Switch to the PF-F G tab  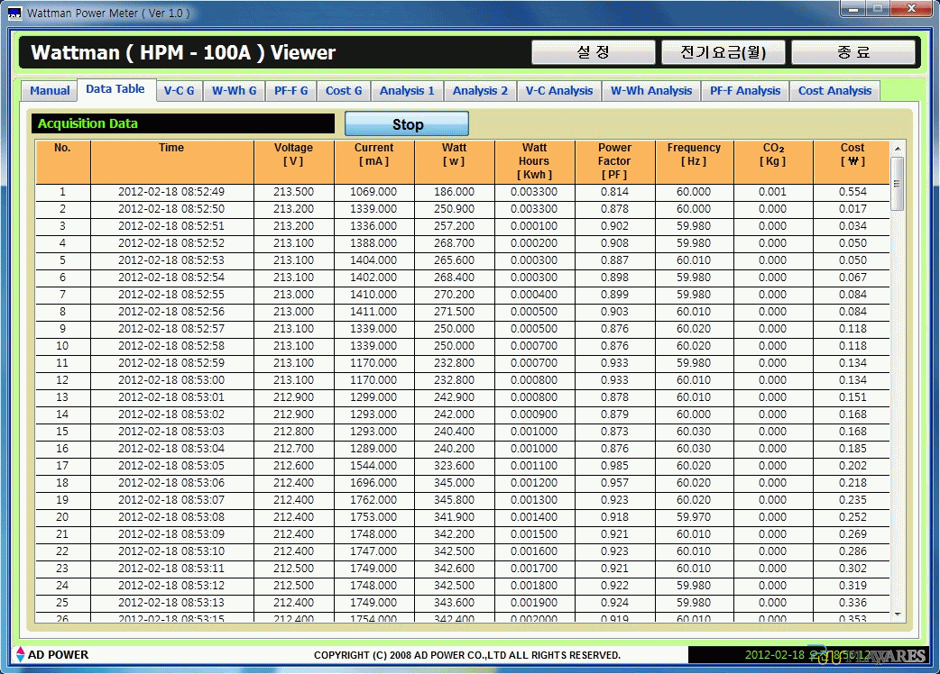(290, 90)
